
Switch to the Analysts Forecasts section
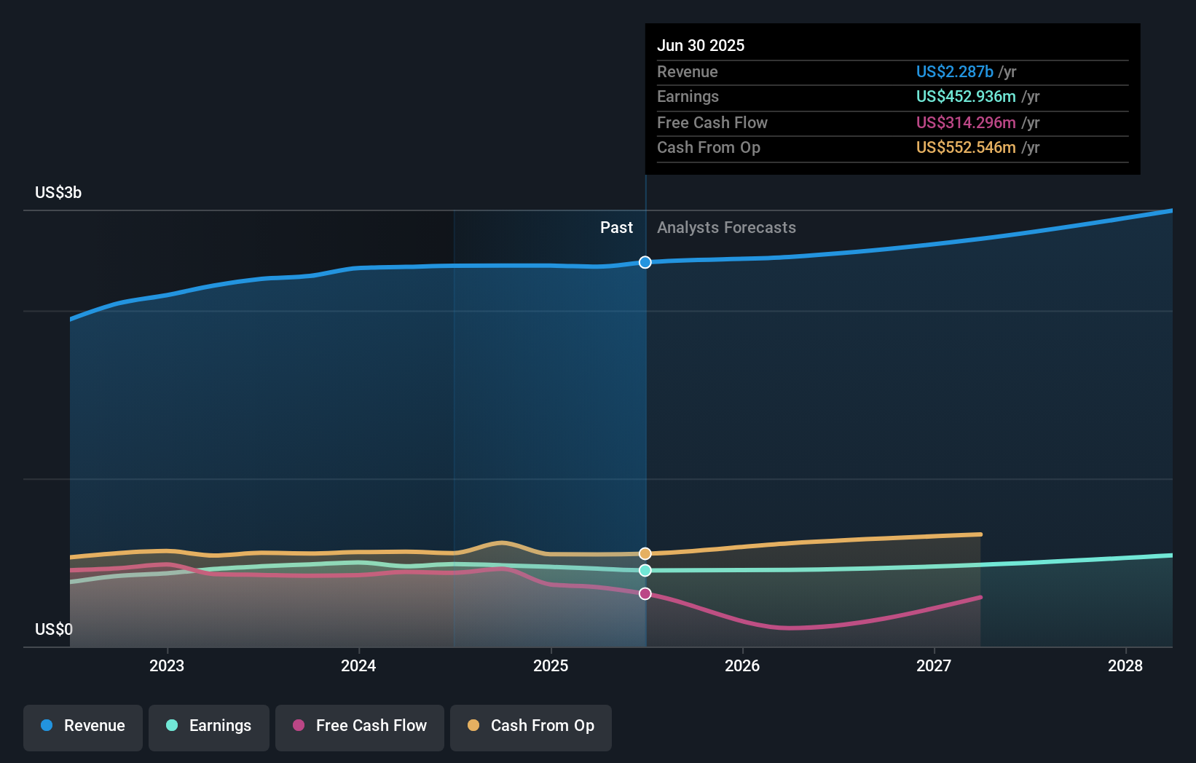(x=725, y=227)
